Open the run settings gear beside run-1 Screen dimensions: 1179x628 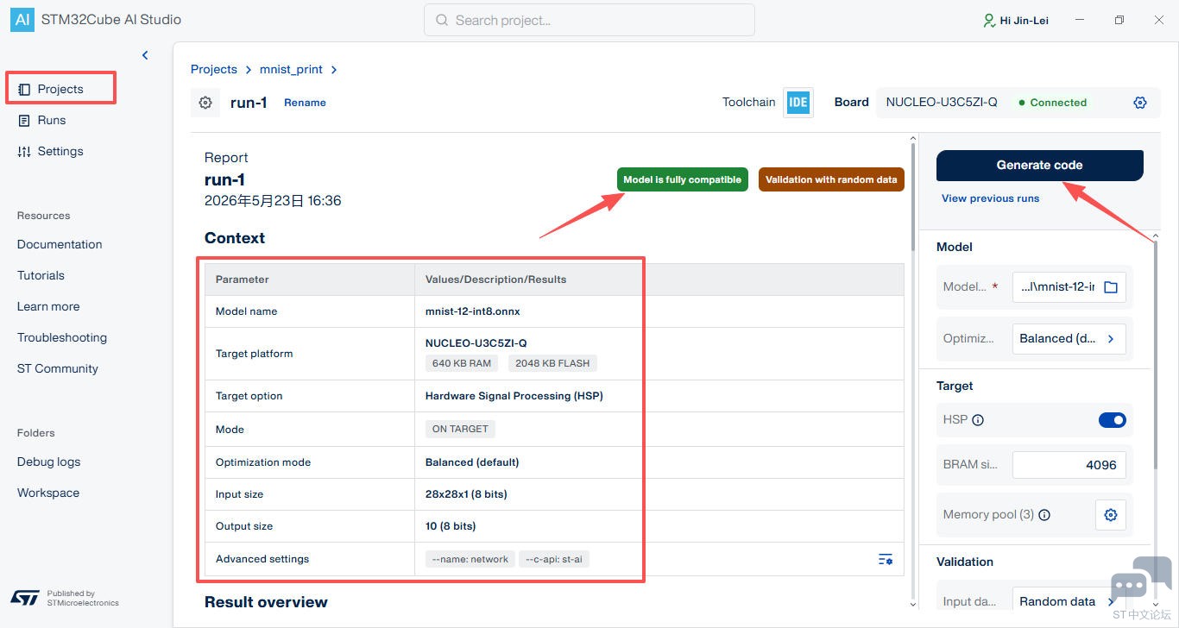205,103
